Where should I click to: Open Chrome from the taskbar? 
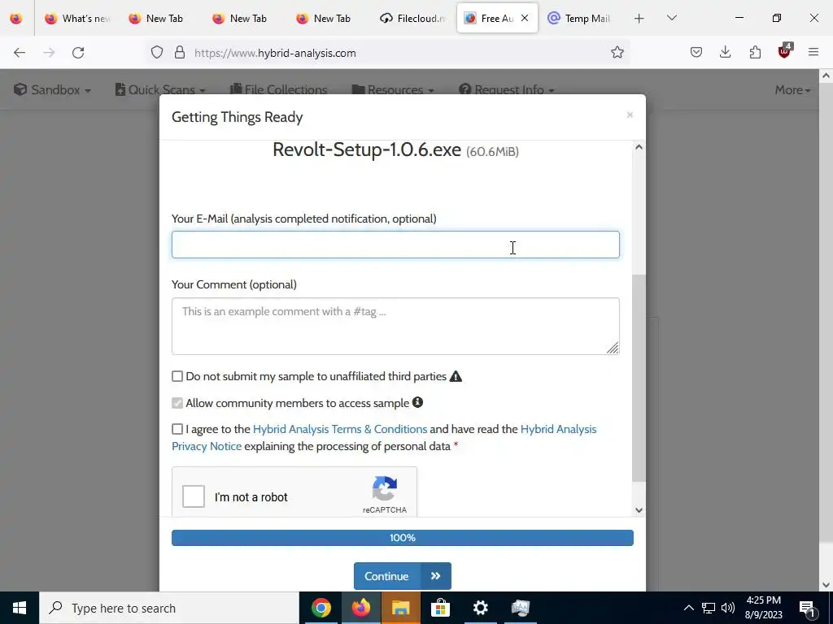click(321, 608)
